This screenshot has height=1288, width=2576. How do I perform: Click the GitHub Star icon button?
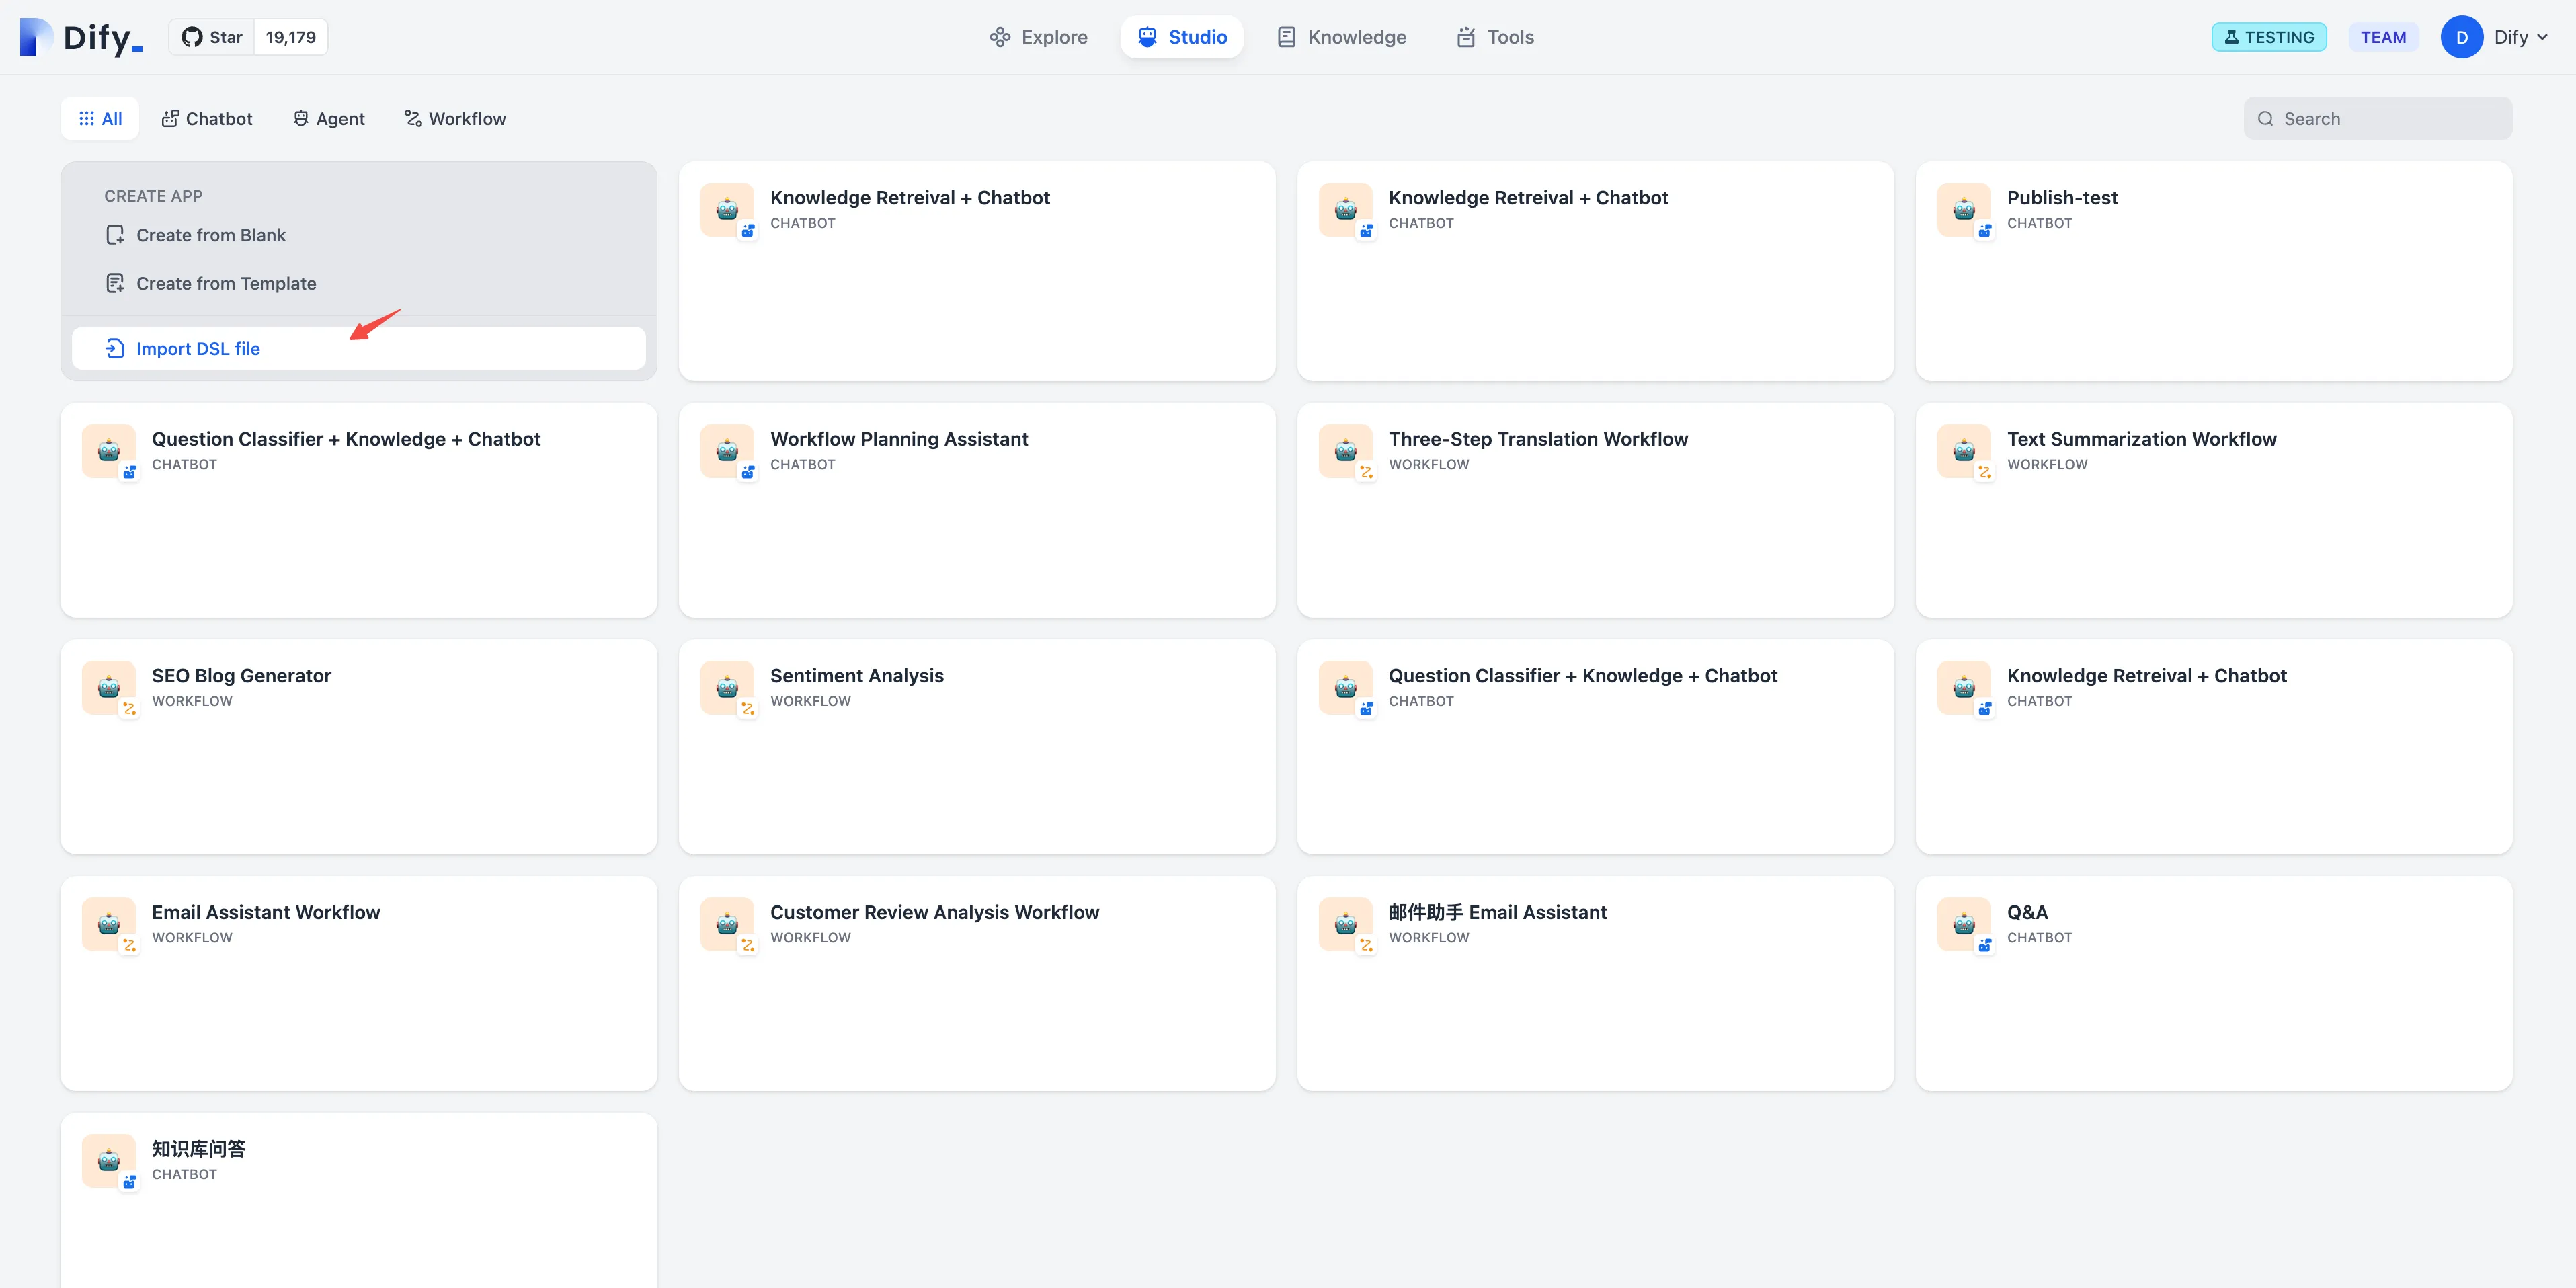[x=192, y=37]
